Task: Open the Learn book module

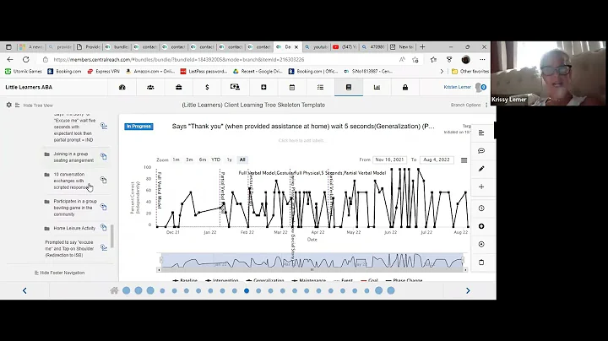Action: point(349,87)
